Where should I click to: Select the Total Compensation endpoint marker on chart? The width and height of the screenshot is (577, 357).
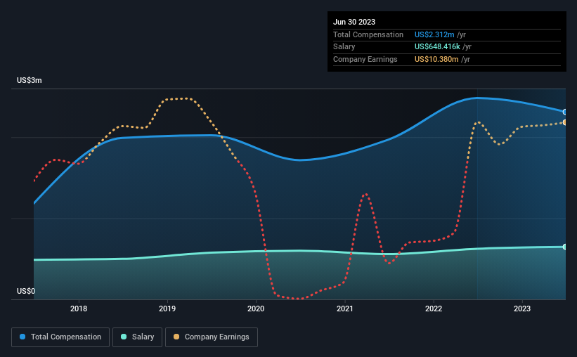click(565, 112)
